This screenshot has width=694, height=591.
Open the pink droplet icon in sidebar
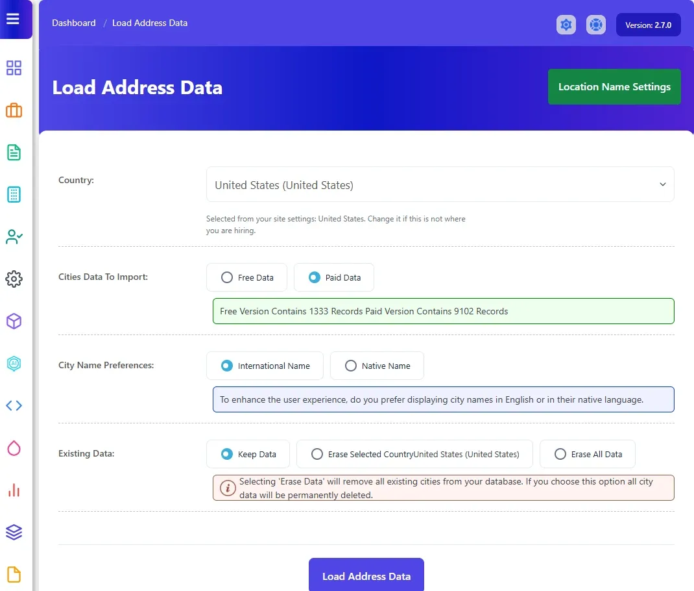[14, 448]
